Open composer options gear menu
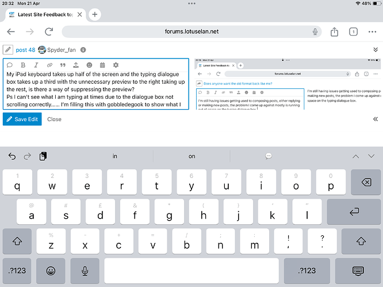Viewport: 383px width, 287px height. (x=116, y=65)
